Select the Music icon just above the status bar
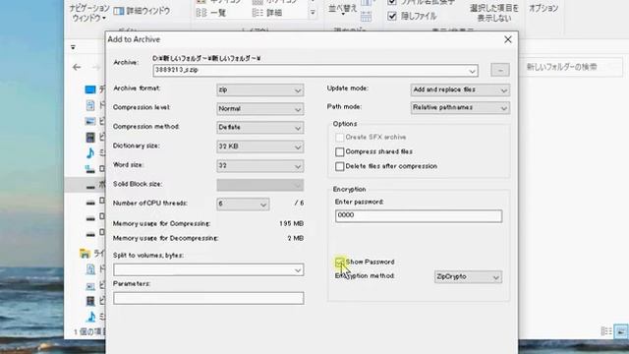Image resolution: width=629 pixels, height=354 pixels. point(91,317)
